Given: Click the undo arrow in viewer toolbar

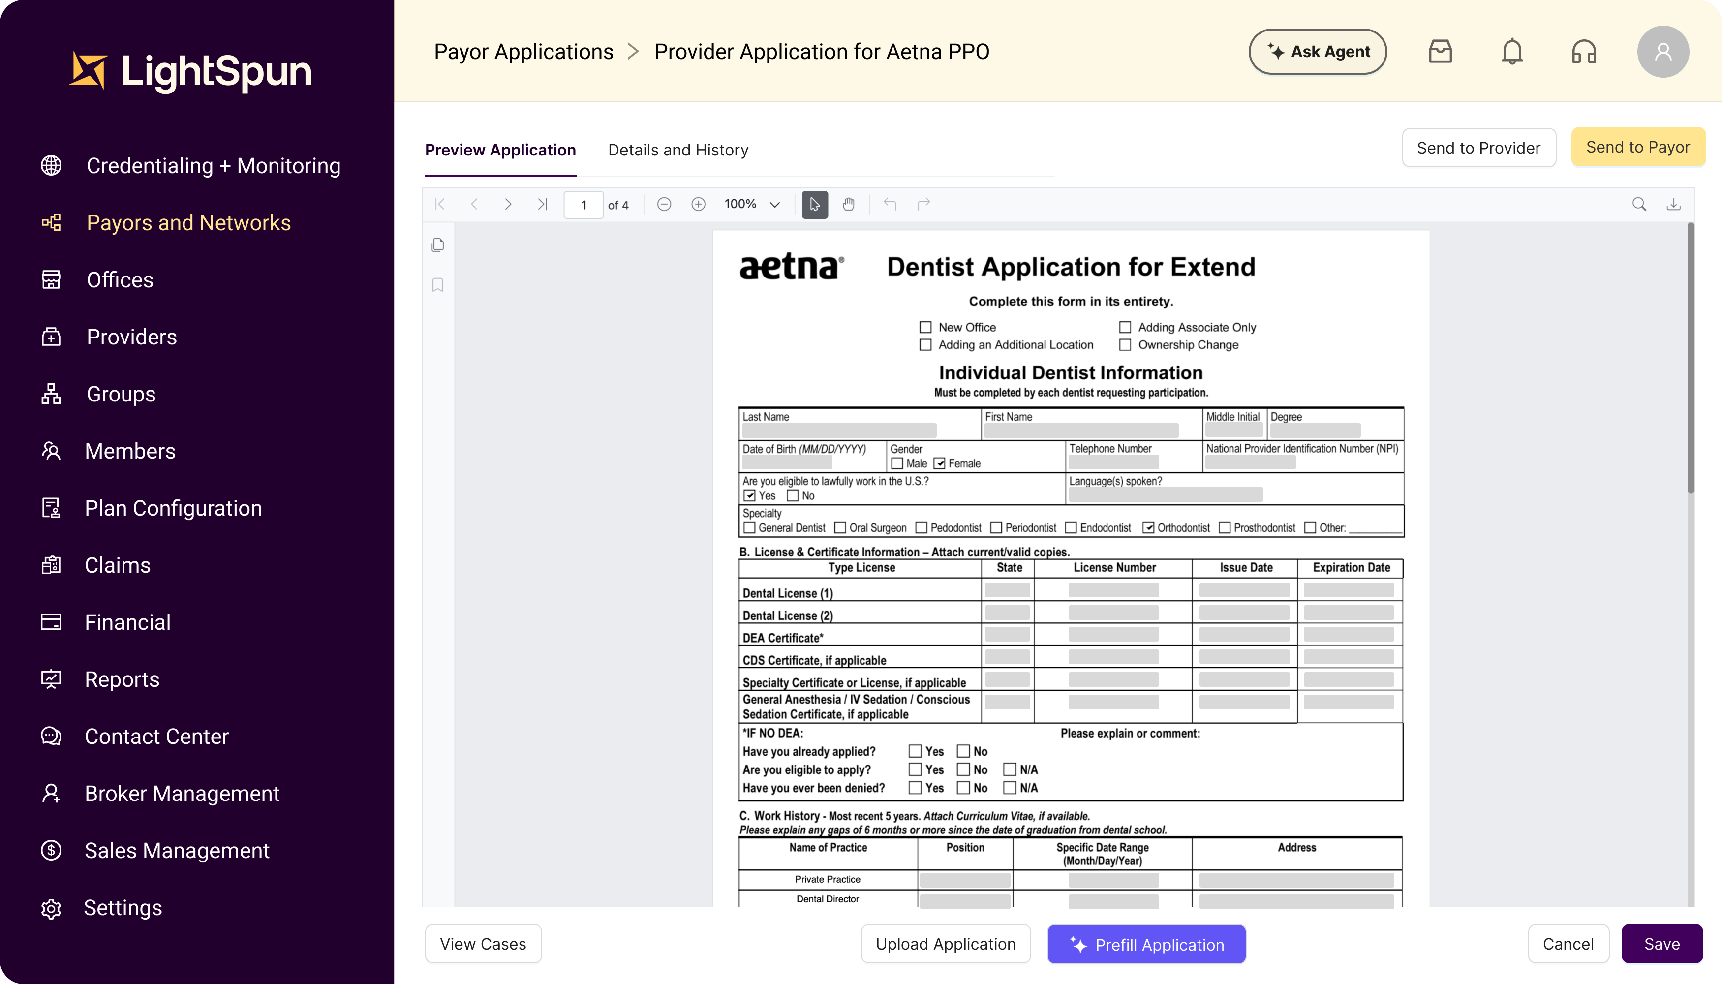Looking at the screenshot, I should [x=890, y=204].
